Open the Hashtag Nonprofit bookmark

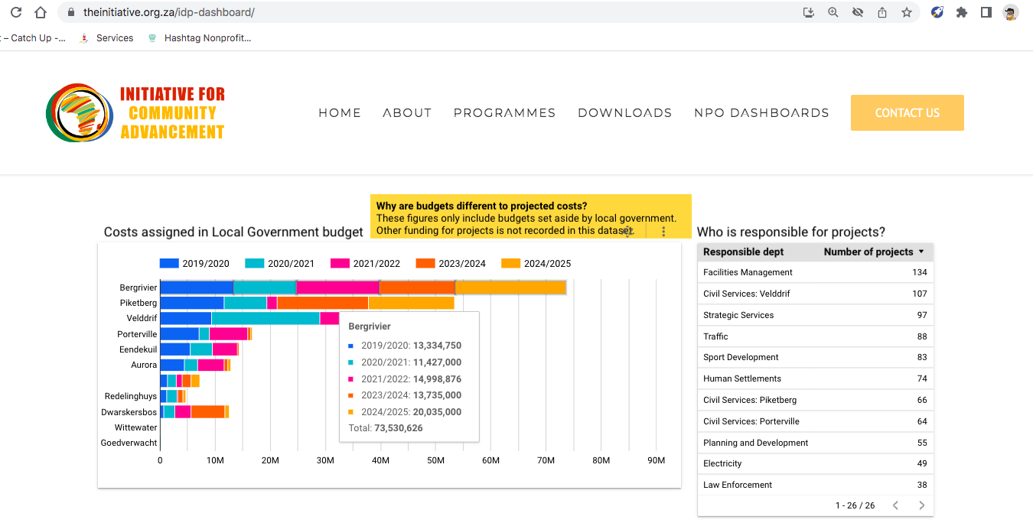click(207, 38)
